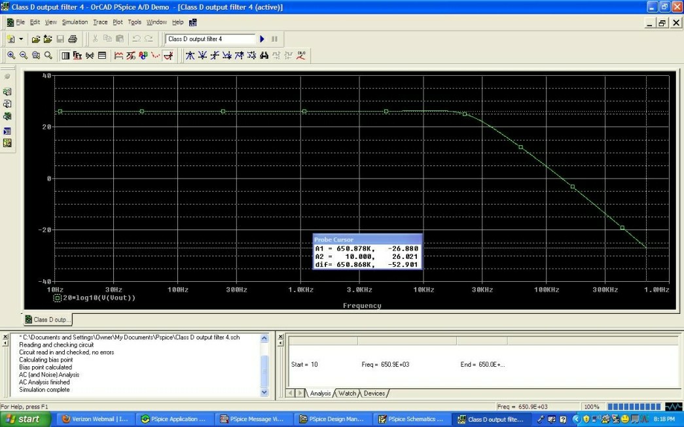684x427 pixels.
Task: Open the Tools menu
Action: point(134,22)
